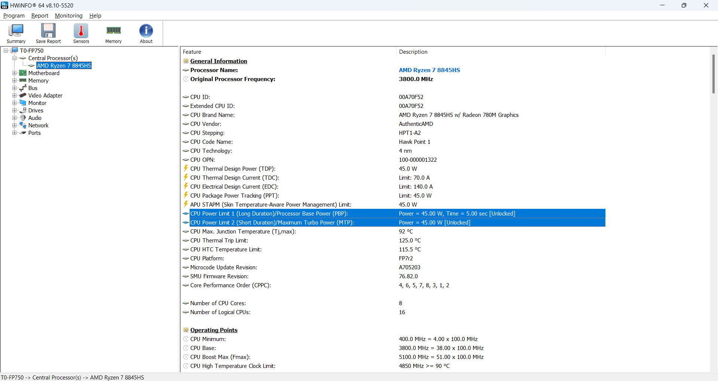Select the CPU Power Limit 1 row
The height and width of the screenshot is (381, 718).
click(x=393, y=213)
